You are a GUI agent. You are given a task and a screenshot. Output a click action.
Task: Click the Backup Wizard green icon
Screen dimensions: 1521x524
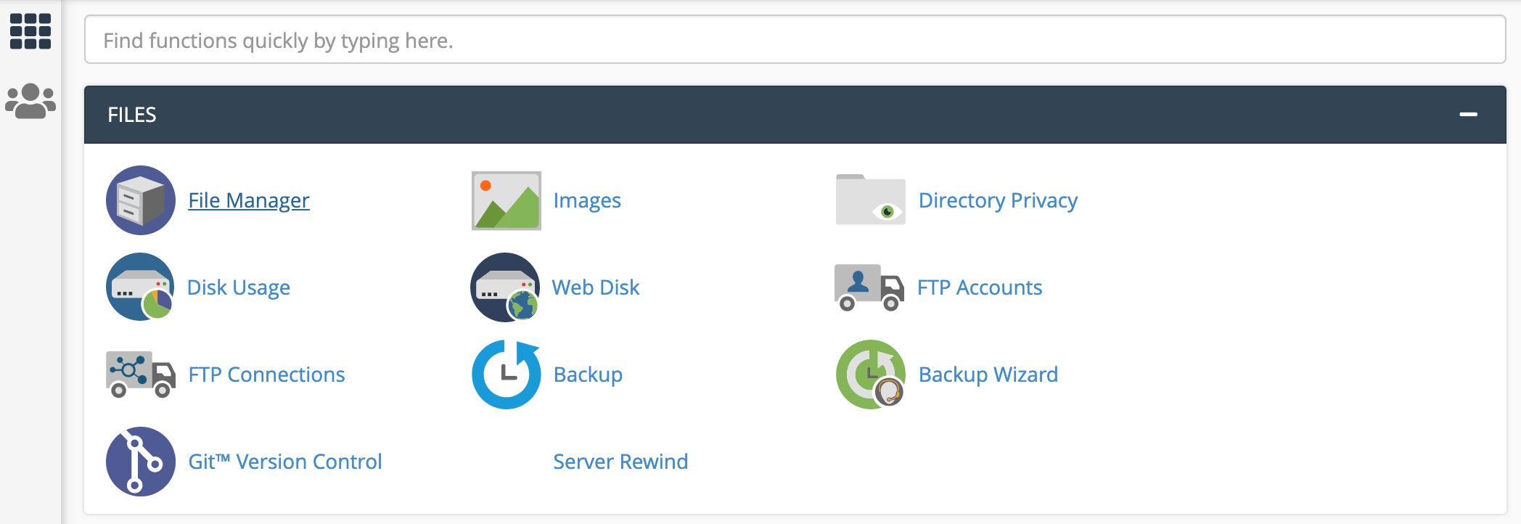pos(870,374)
